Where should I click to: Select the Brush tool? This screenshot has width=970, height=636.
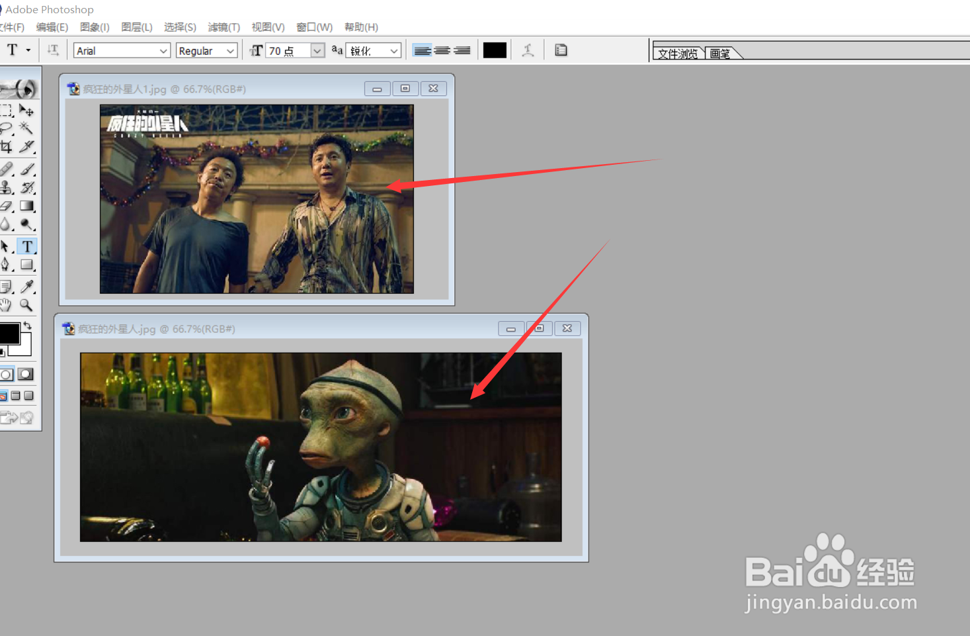(26, 169)
